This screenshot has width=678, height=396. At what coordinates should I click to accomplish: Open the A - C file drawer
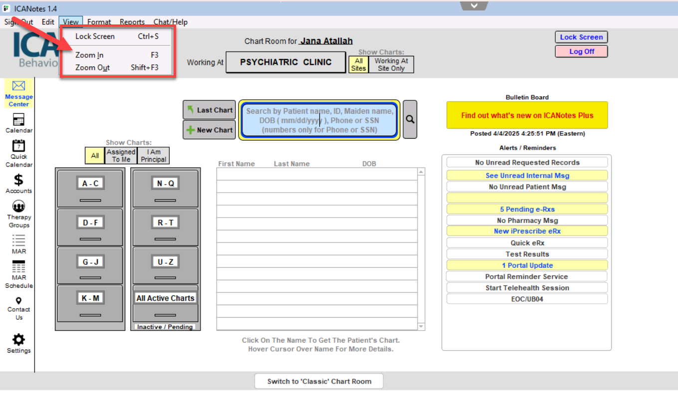click(x=90, y=188)
